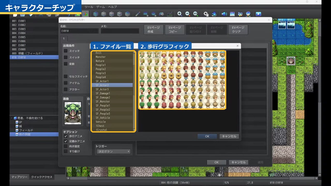Click キャンセル in the Event Editor window

[238, 162]
